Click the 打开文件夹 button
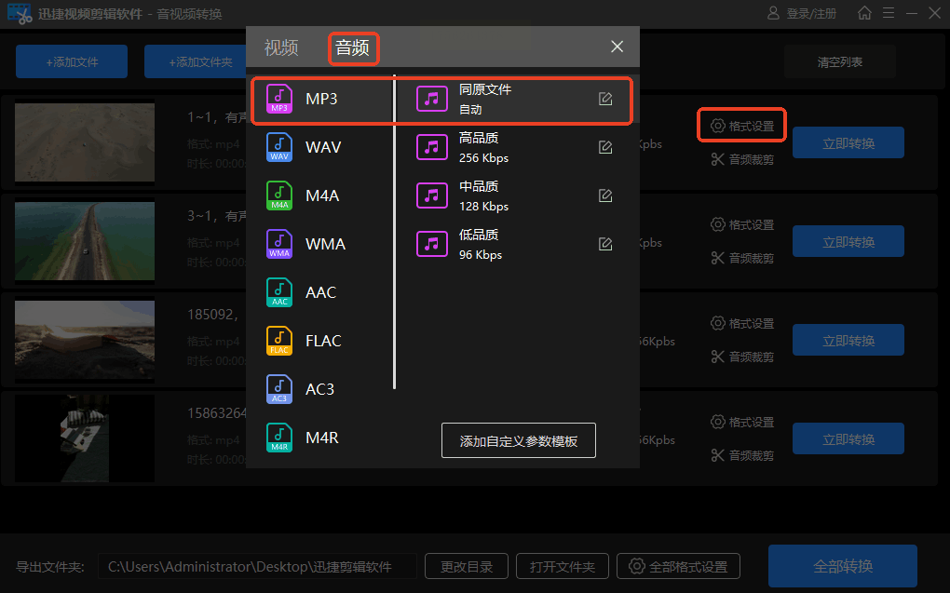Viewport: 950px width, 593px height. pos(563,566)
